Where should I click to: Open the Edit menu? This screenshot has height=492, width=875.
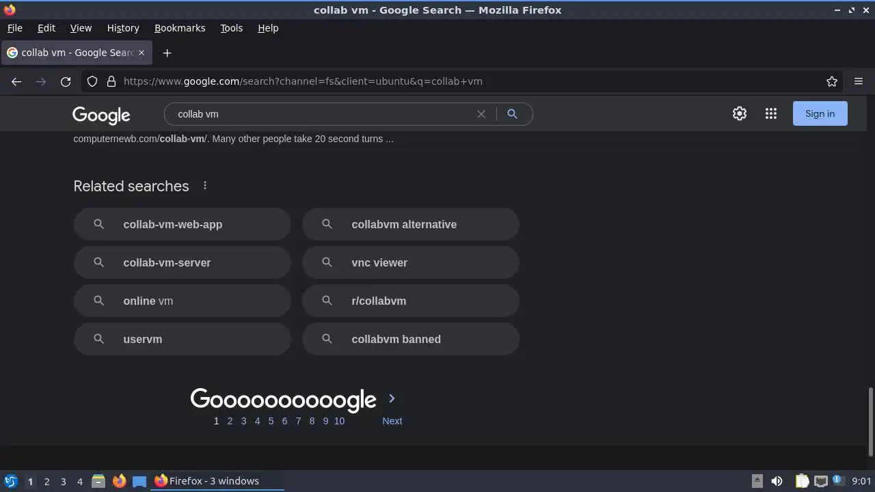click(46, 28)
